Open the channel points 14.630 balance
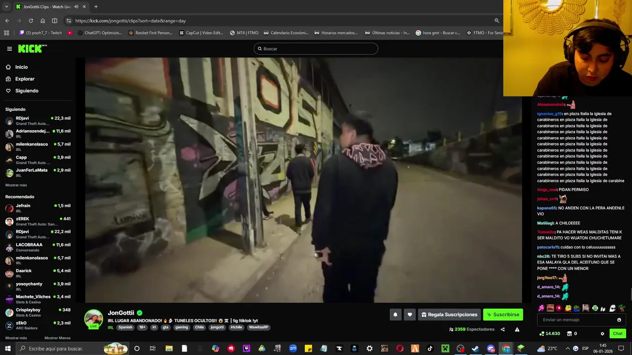Image resolution: width=632 pixels, height=355 pixels. click(550, 334)
